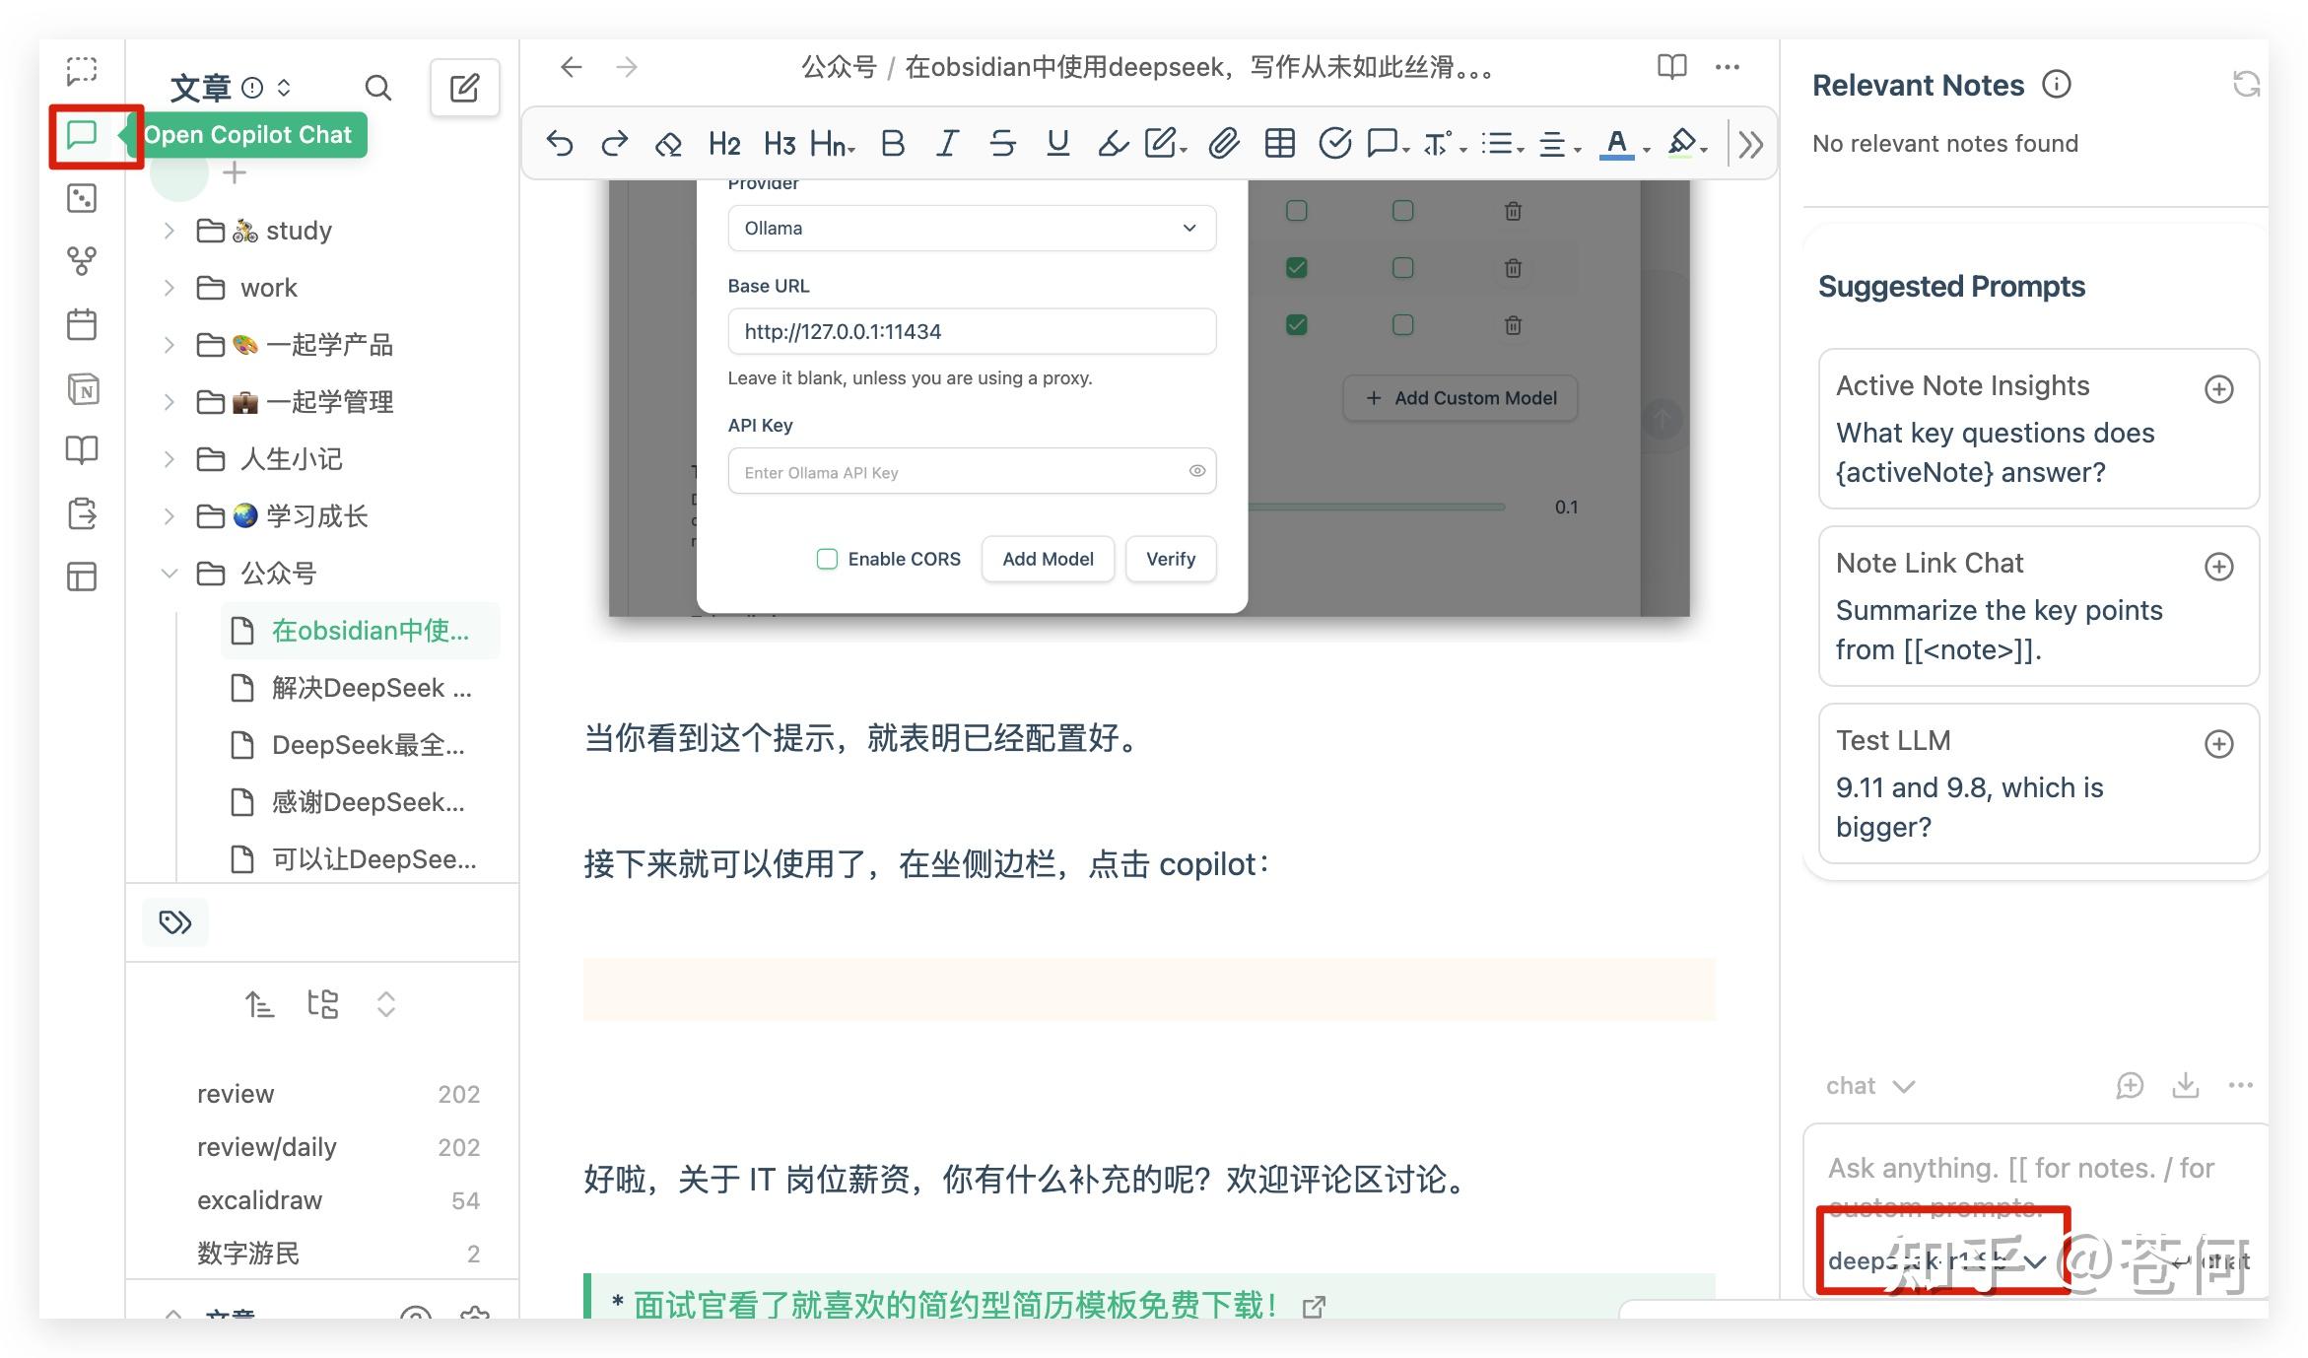2308x1358 pixels.
Task: Click the attachment paperclip icon
Action: (x=1223, y=144)
